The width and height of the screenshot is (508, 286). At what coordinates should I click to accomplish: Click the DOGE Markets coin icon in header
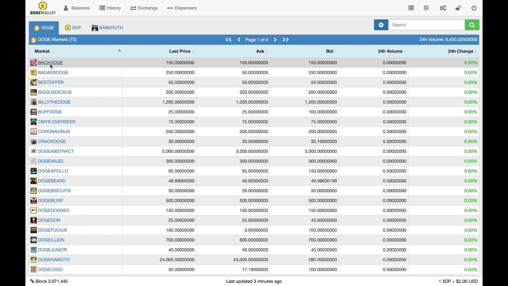[x=33, y=40]
